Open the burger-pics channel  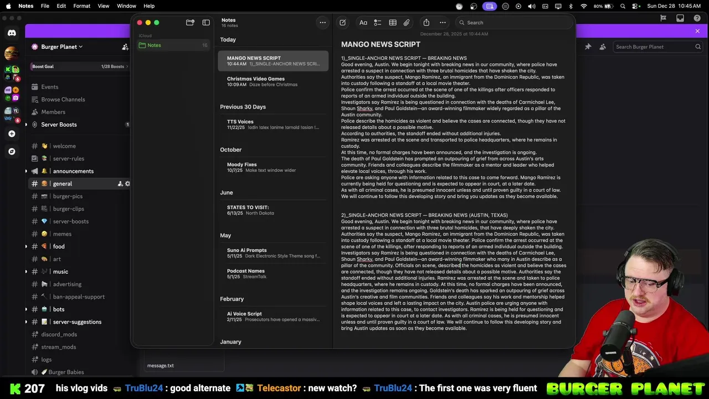[x=68, y=196]
